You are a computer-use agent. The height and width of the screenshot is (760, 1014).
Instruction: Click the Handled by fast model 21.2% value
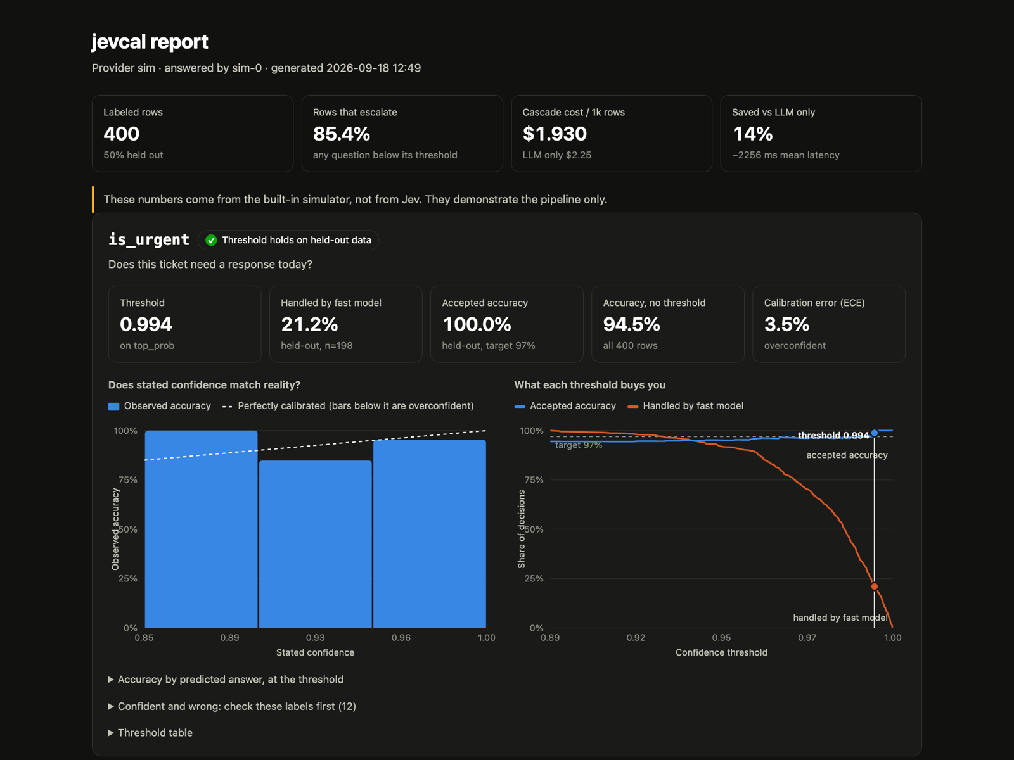[x=309, y=324]
